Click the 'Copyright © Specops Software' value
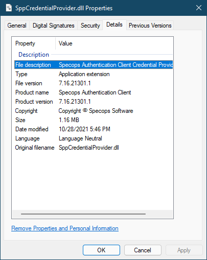Viewport: 207px width, 260px height. point(96,111)
